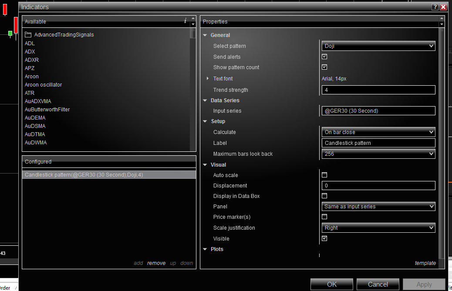The image size is (452, 291).
Task: Click the OK button
Action: [x=331, y=284]
